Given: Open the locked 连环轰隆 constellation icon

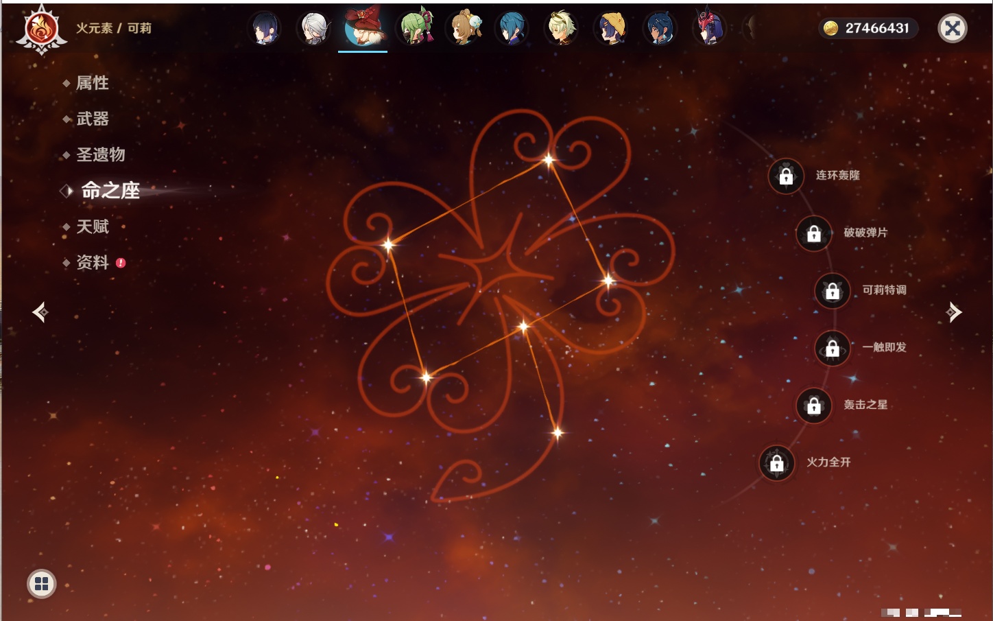Looking at the screenshot, I should point(786,176).
